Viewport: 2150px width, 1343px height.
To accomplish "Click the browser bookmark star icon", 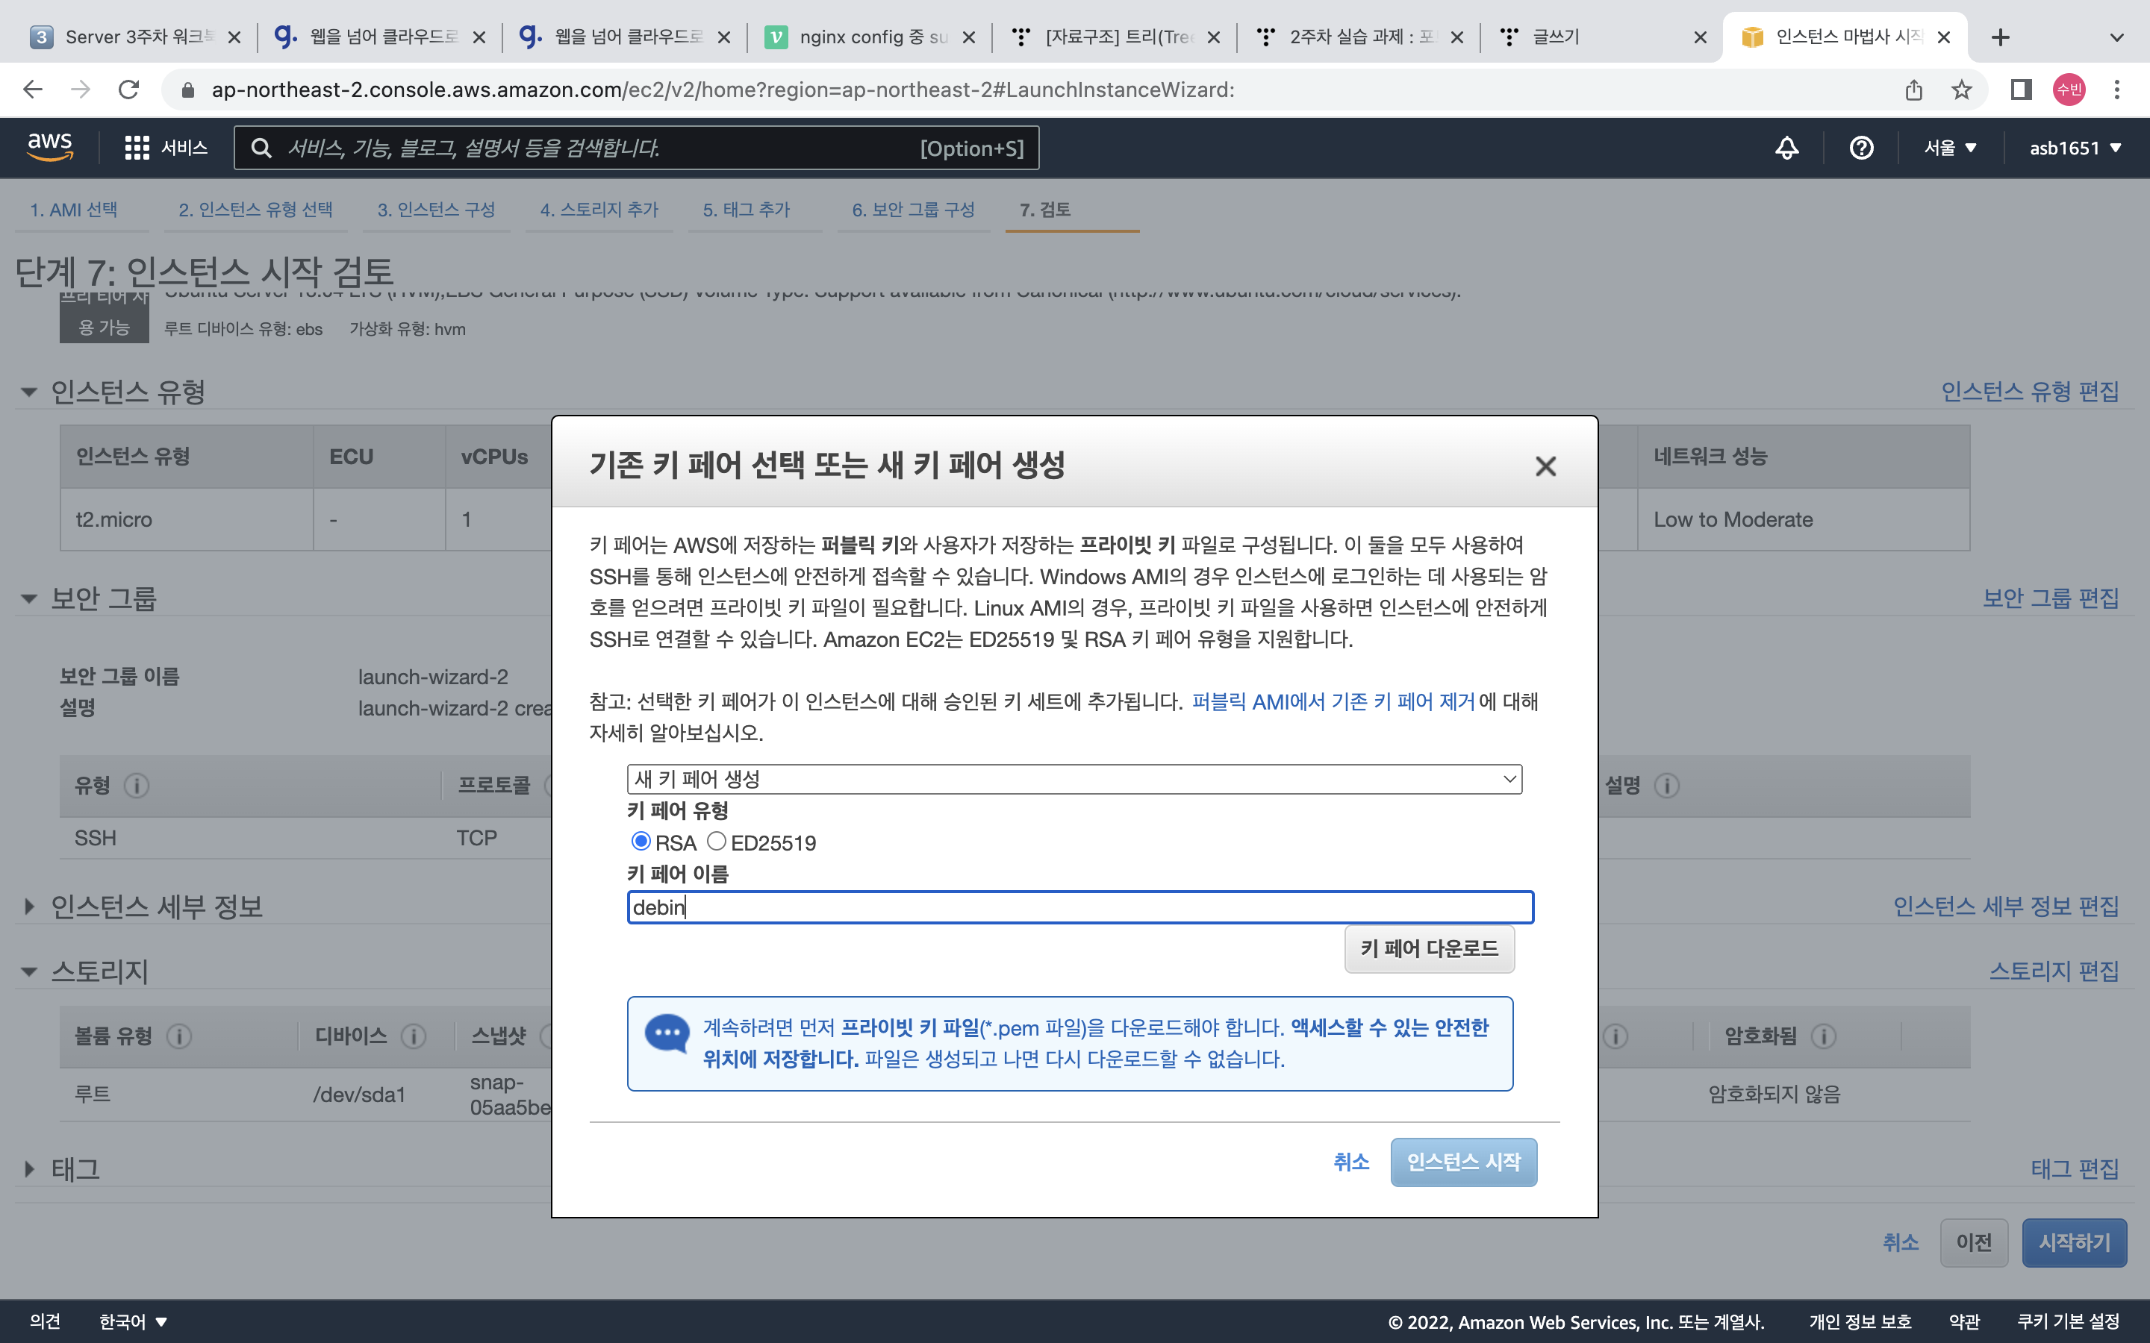I will click(x=1962, y=90).
